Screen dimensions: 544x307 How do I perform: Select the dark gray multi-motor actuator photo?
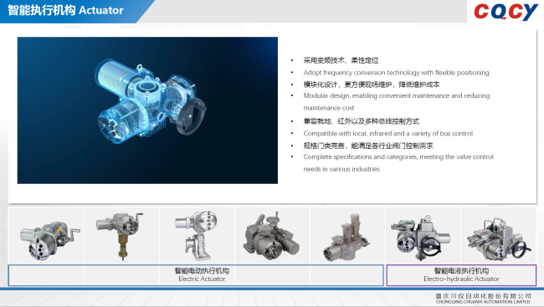[272, 236]
